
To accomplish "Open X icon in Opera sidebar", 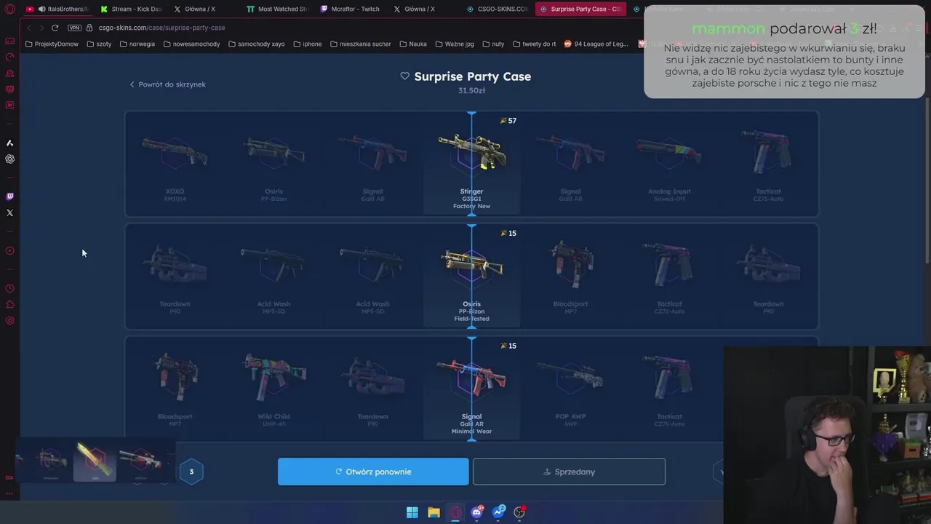I will point(9,213).
